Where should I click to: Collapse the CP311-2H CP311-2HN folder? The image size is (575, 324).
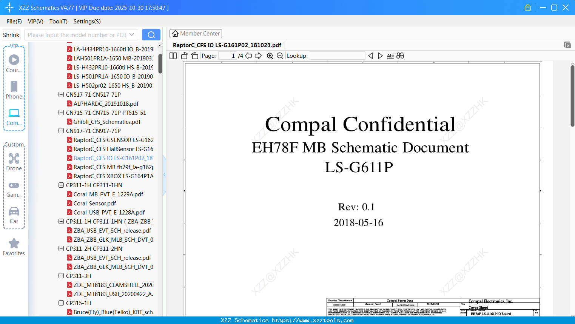click(61, 248)
